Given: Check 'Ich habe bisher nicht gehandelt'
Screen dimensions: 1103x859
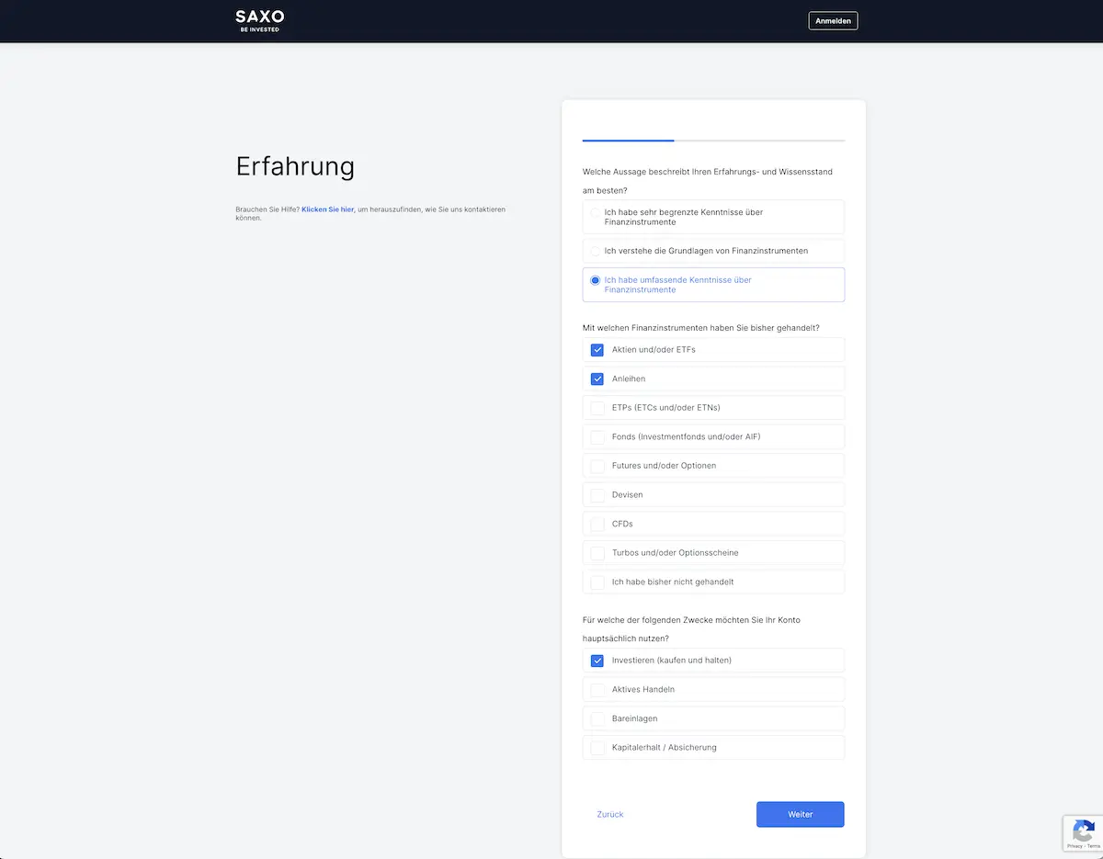Looking at the screenshot, I should [597, 582].
